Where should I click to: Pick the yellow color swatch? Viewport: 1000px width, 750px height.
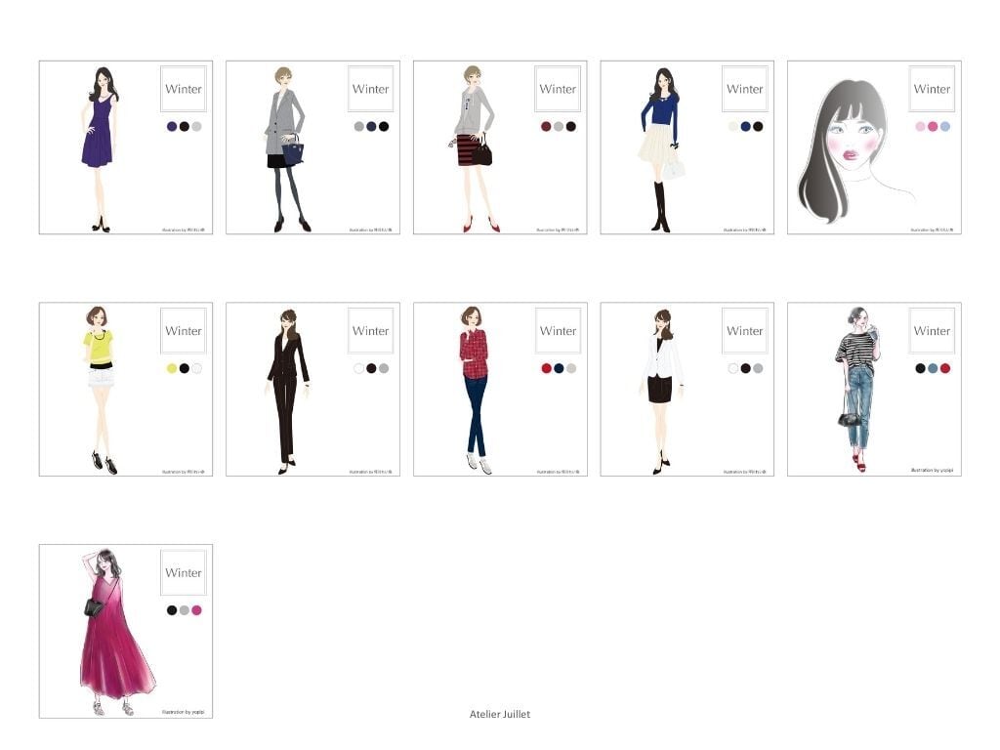click(172, 368)
